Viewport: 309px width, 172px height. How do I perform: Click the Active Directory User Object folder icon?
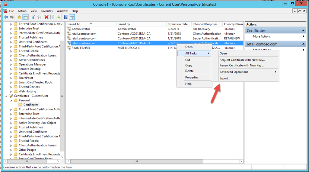16,123
